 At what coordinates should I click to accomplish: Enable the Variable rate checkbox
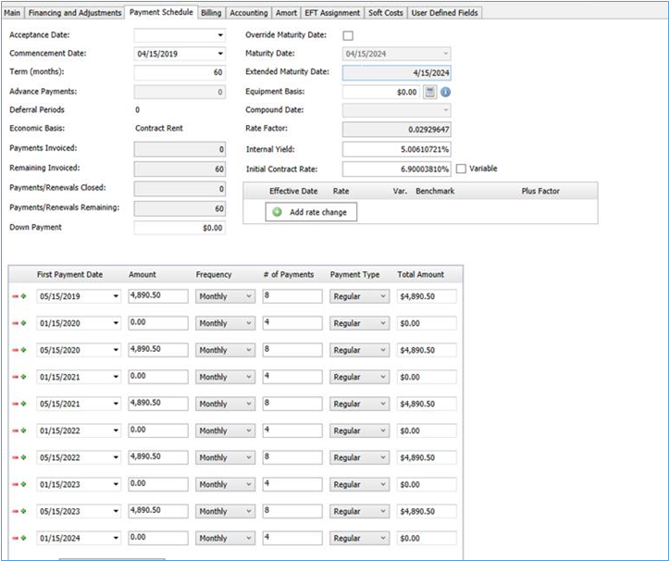pyautogui.click(x=461, y=168)
